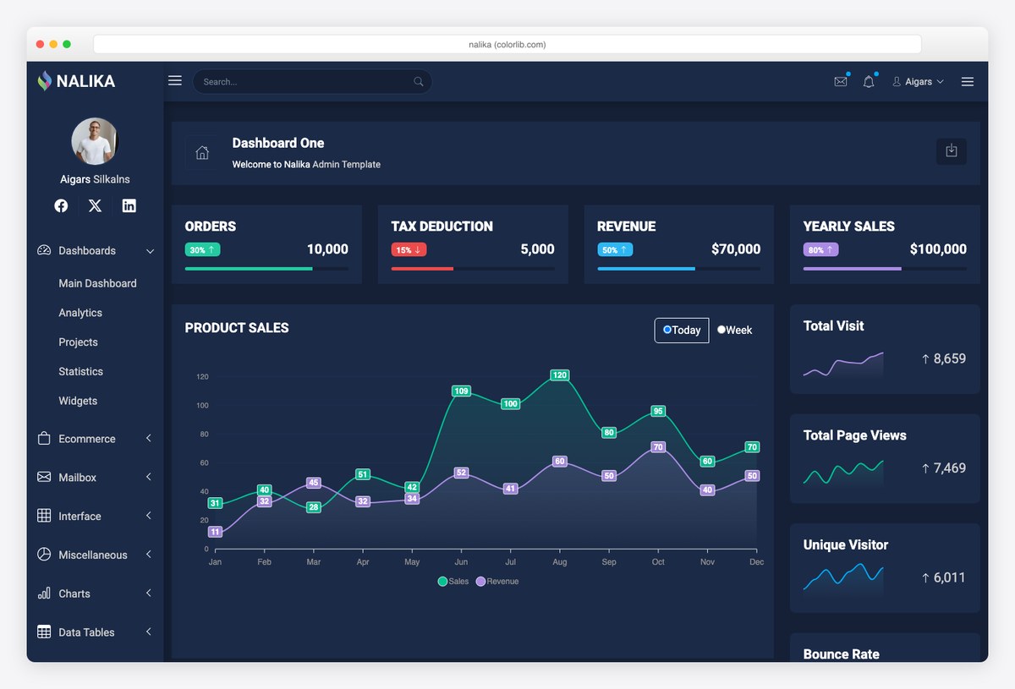Screen dimensions: 1015x689
Task: Click the Jun 109 sales data point
Action: coord(461,391)
